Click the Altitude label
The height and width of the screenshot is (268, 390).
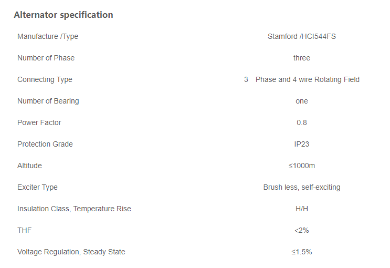pos(29,166)
